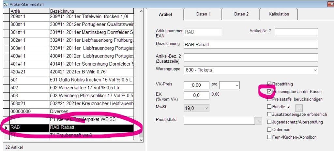
Task: Click the Artikel-Nr. 2 input field
Action: click(296, 32)
